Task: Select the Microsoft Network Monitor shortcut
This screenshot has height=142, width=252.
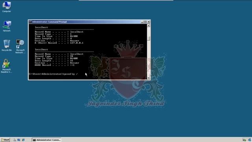Action: point(20,47)
